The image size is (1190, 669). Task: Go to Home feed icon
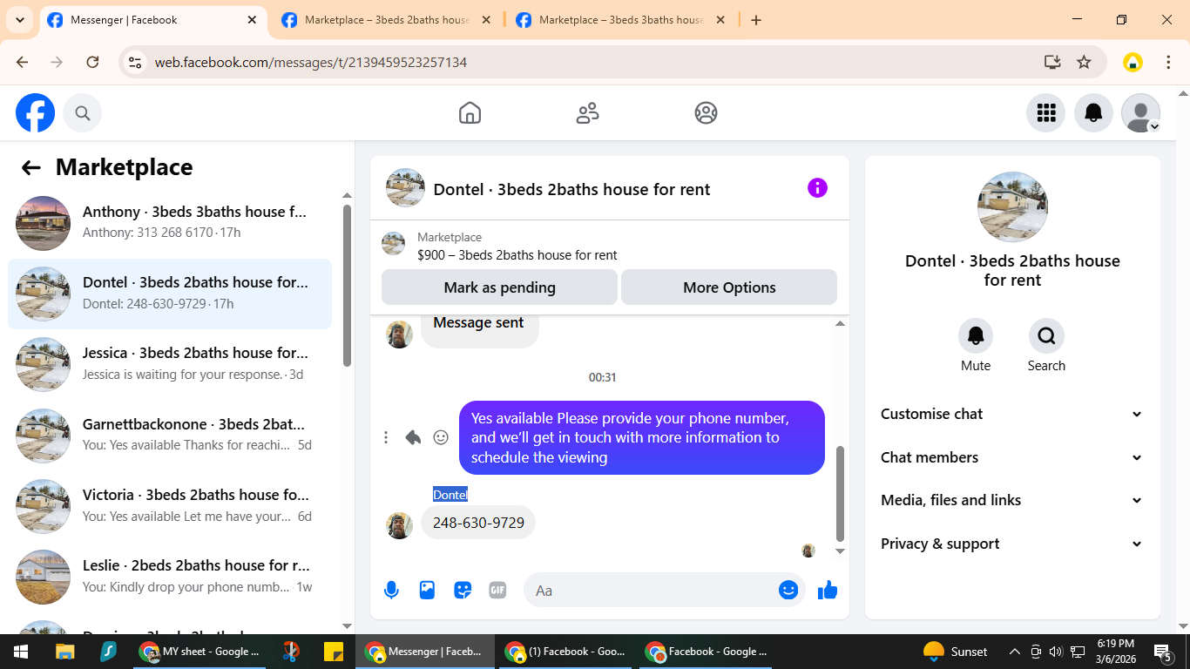pyautogui.click(x=470, y=113)
